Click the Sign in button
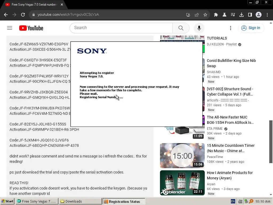Viewport: 273px width, 205px height. tap(251, 28)
